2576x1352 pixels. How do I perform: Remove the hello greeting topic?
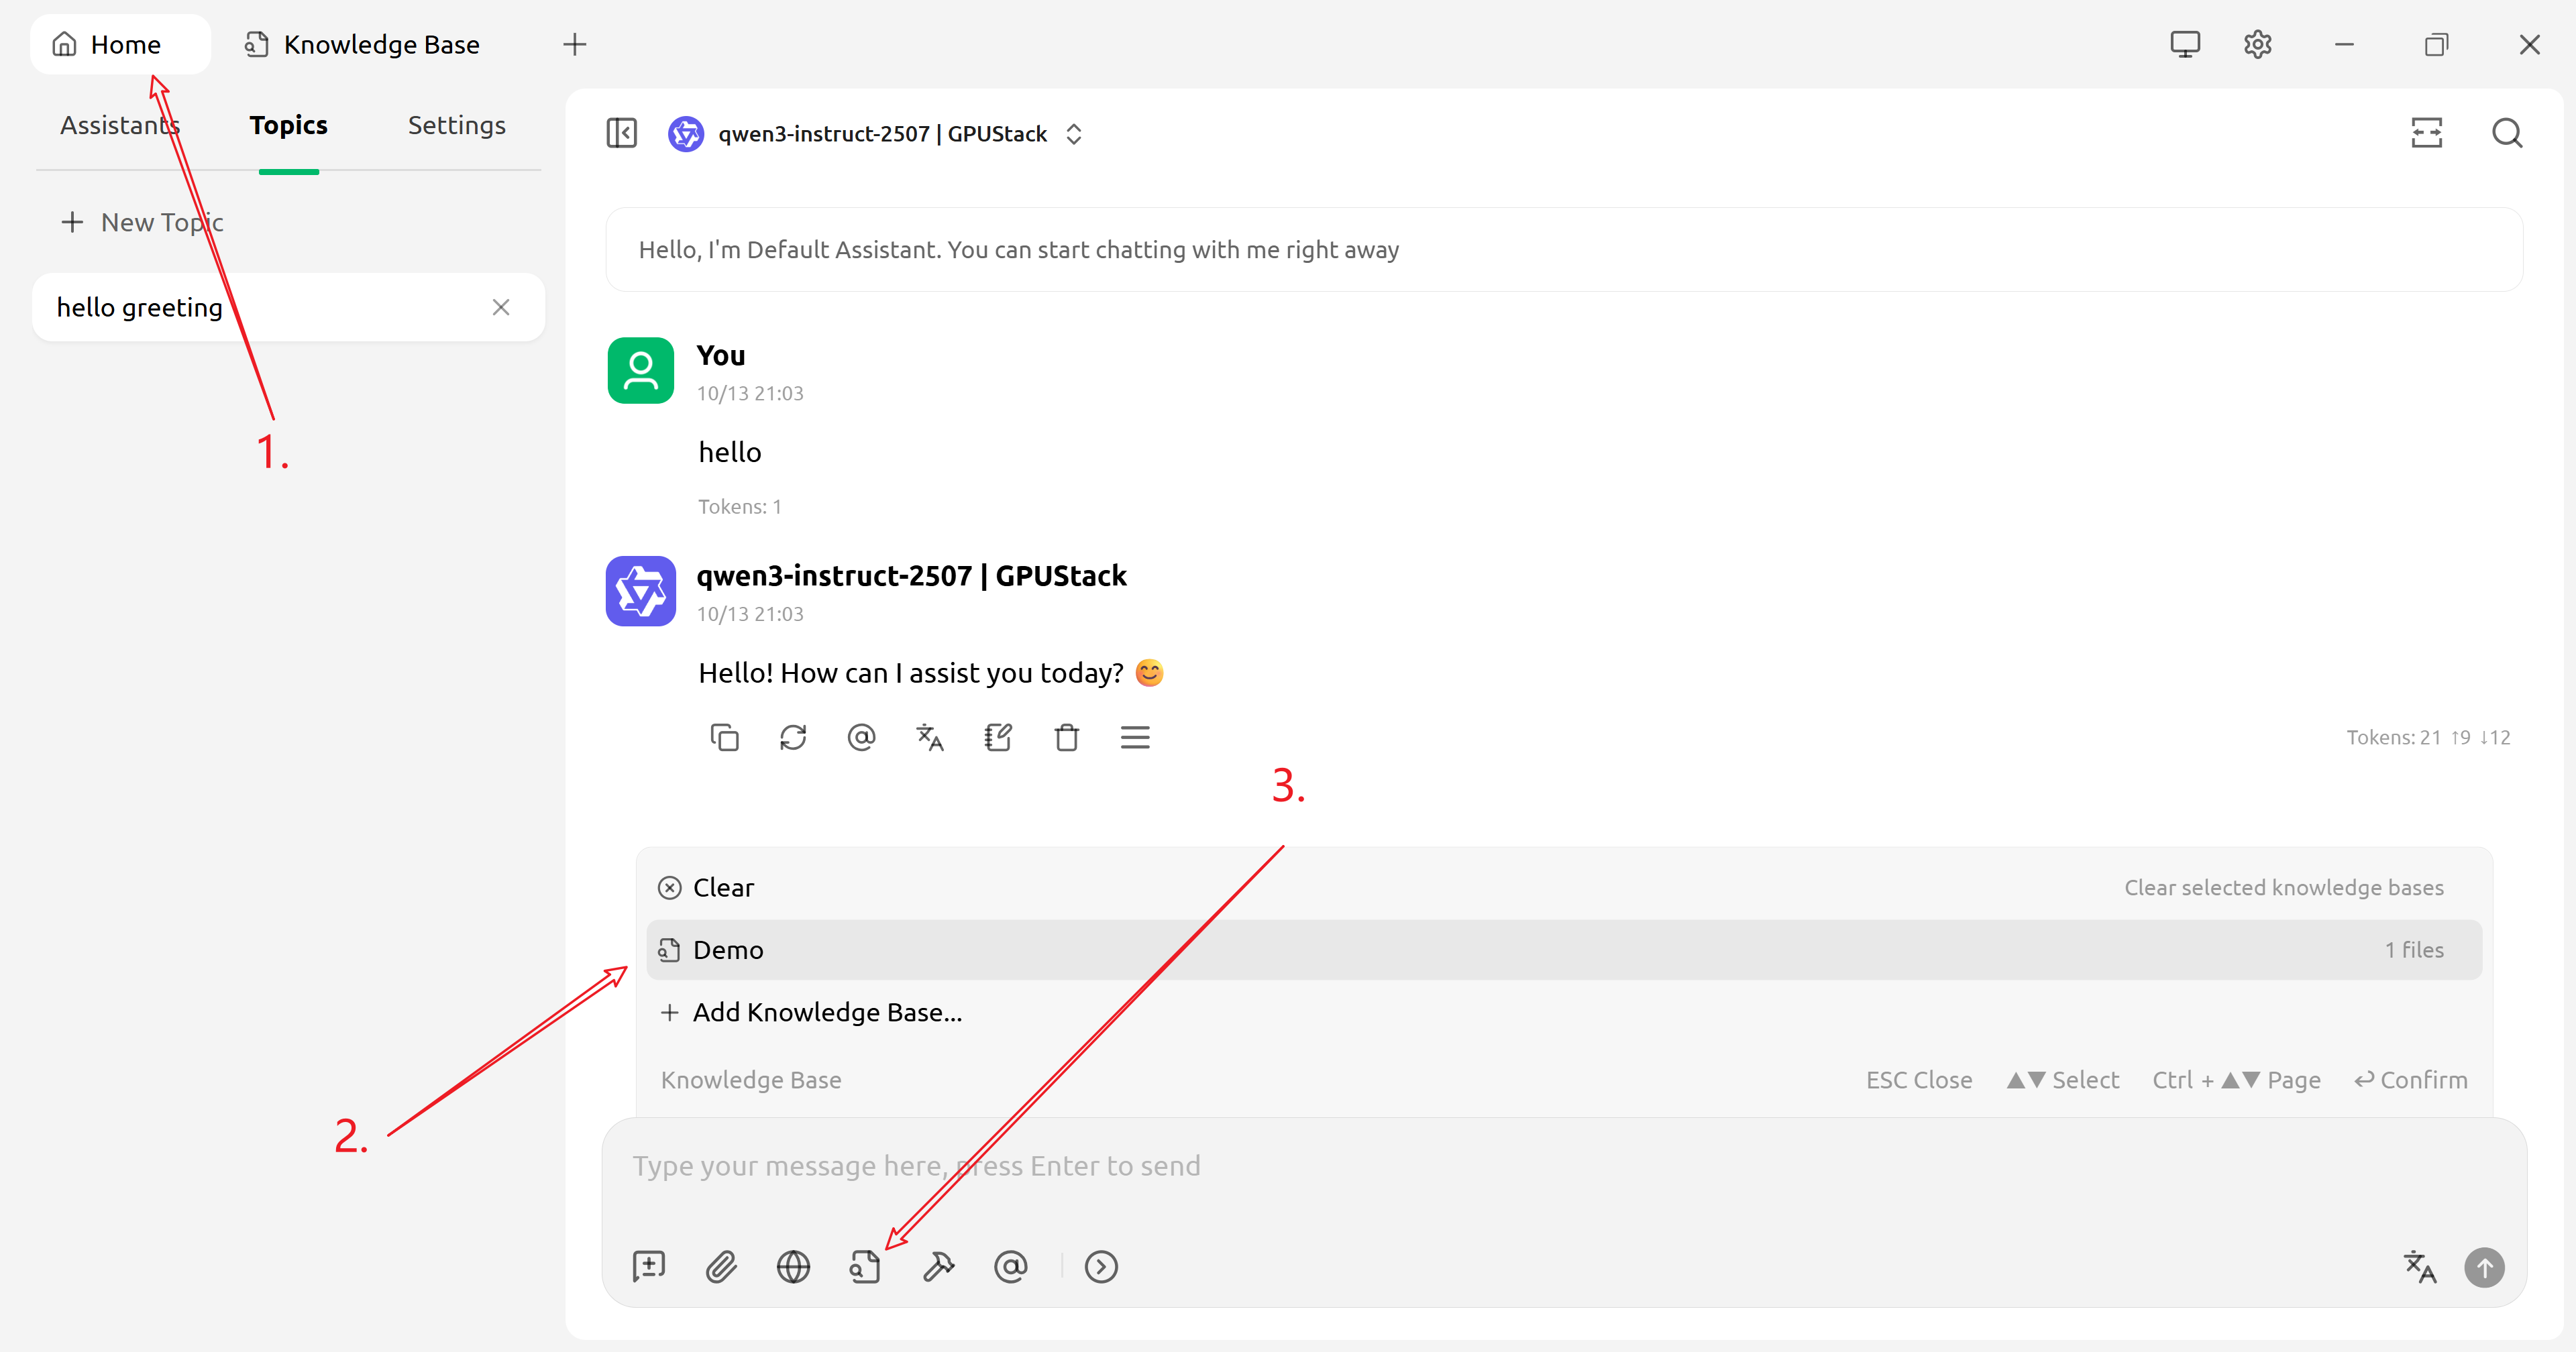[x=501, y=307]
